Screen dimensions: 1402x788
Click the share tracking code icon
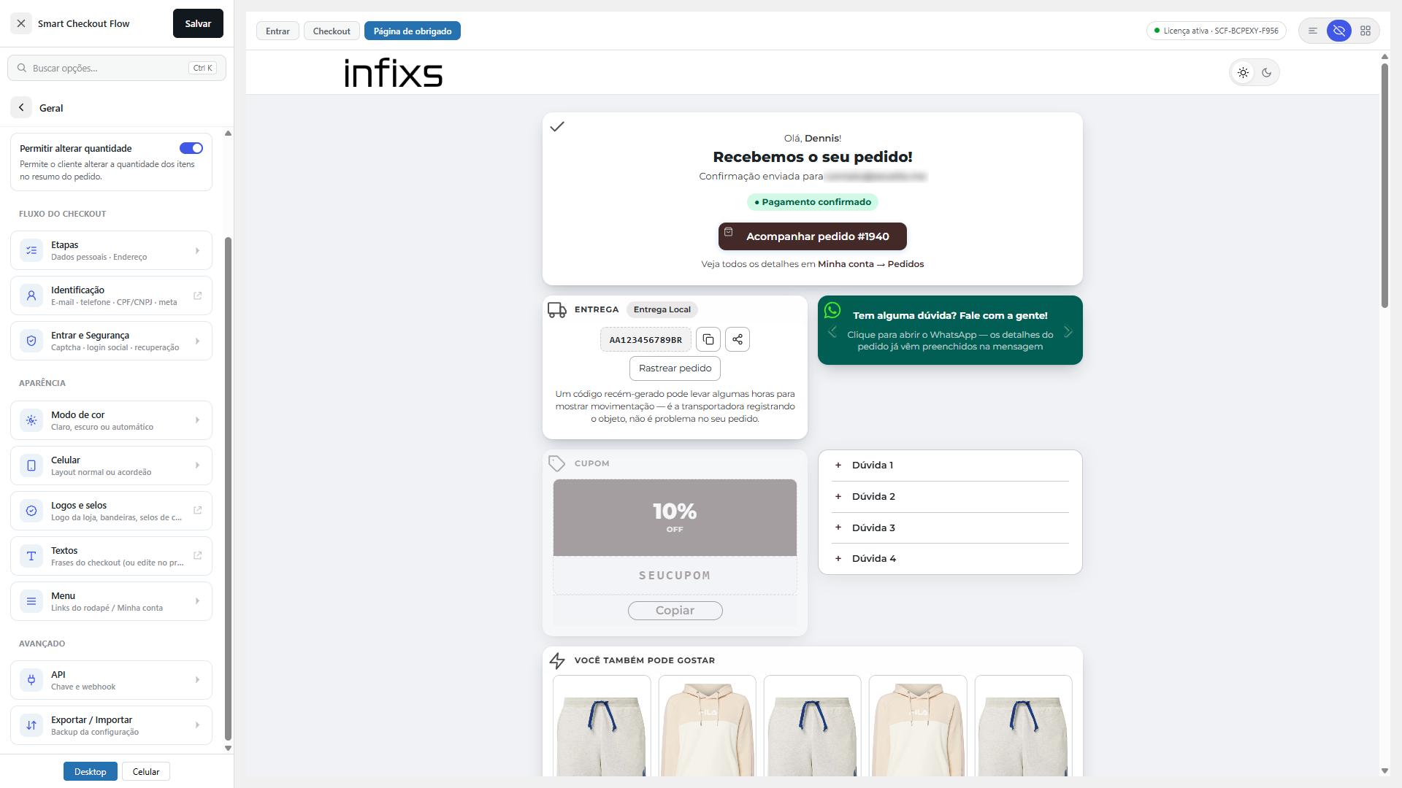pos(738,339)
